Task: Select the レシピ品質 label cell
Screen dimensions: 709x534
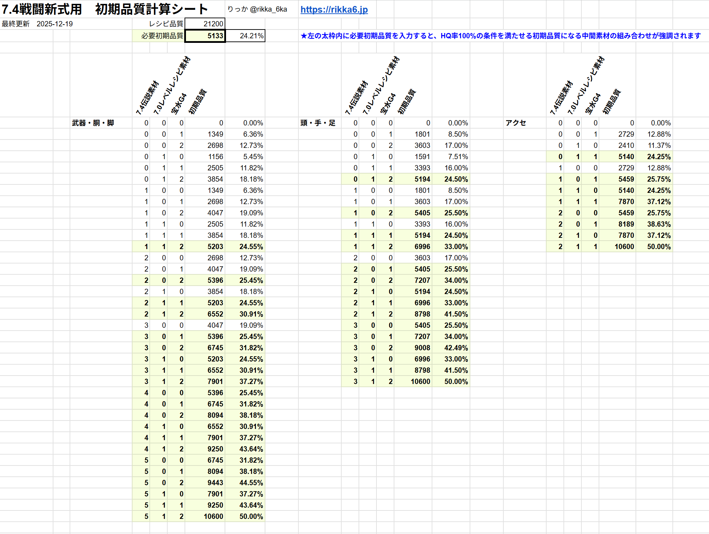Action: point(166,24)
